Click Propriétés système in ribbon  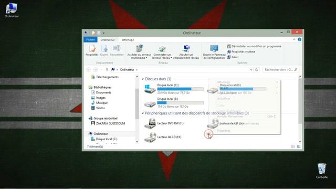pos(241,51)
